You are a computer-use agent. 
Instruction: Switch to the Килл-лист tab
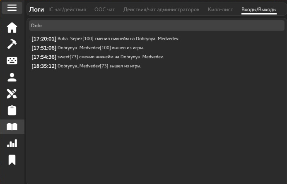pos(220,9)
